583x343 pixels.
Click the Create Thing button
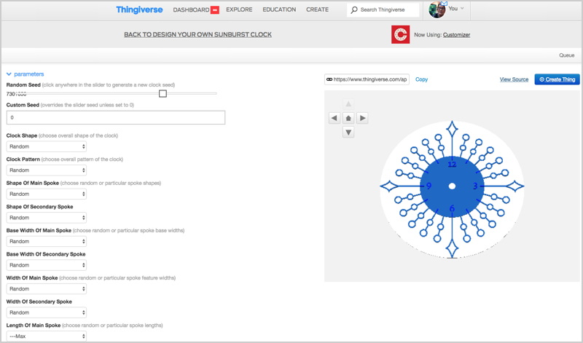click(557, 79)
